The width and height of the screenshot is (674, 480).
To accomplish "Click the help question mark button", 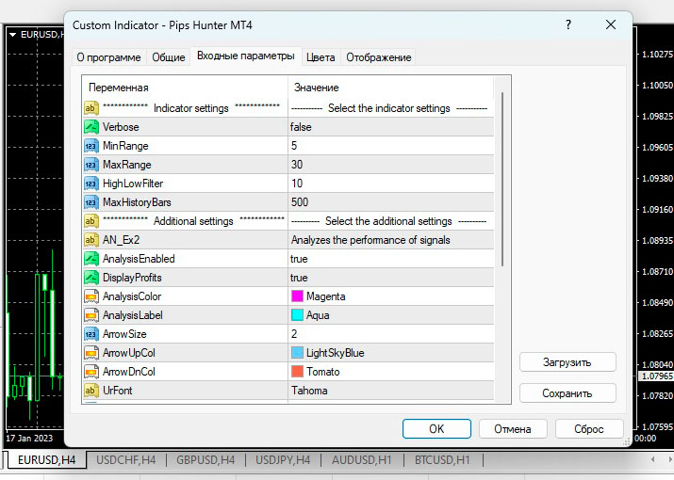I will pos(568,25).
